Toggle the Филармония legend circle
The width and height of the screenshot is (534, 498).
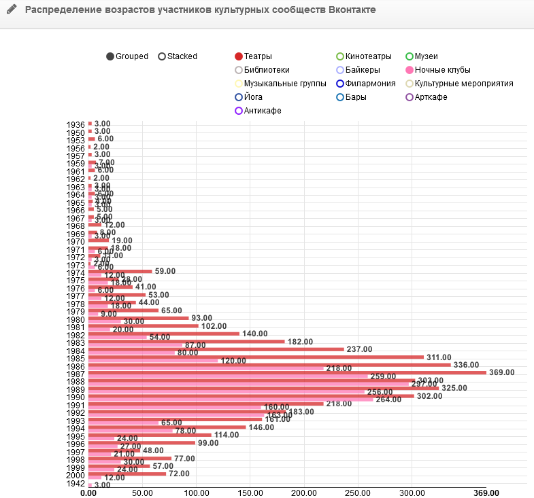tap(341, 84)
